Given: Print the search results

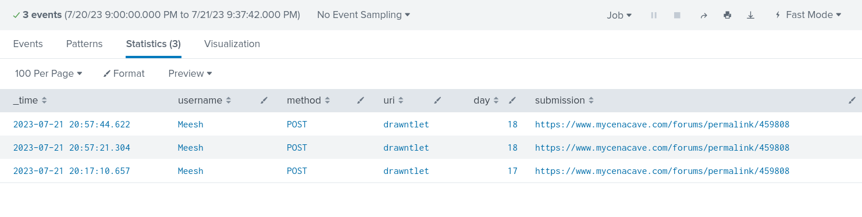Looking at the screenshot, I should coord(727,15).
